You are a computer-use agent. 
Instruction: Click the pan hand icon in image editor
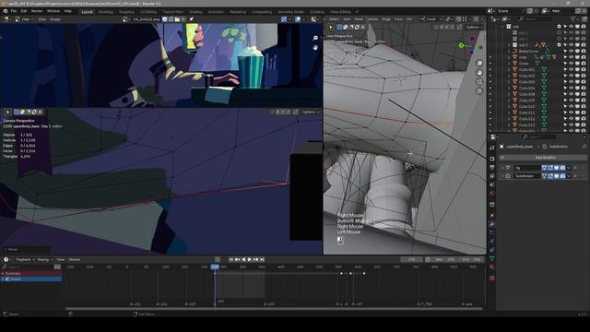tap(315, 47)
